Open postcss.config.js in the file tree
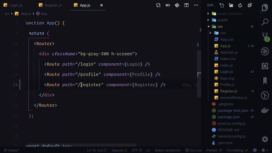Screen dimensions: 272x153 point(232,124)
